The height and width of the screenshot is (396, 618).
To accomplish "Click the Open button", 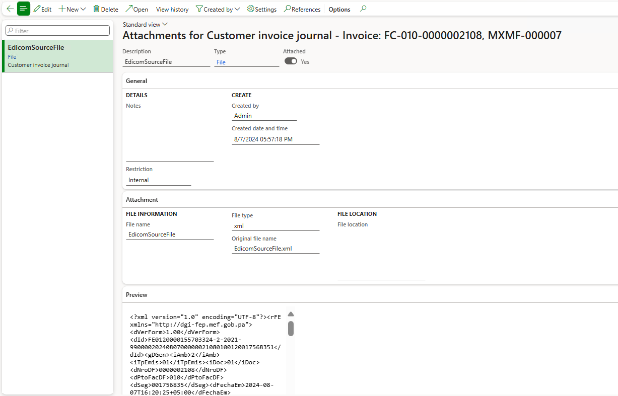I will (x=136, y=9).
